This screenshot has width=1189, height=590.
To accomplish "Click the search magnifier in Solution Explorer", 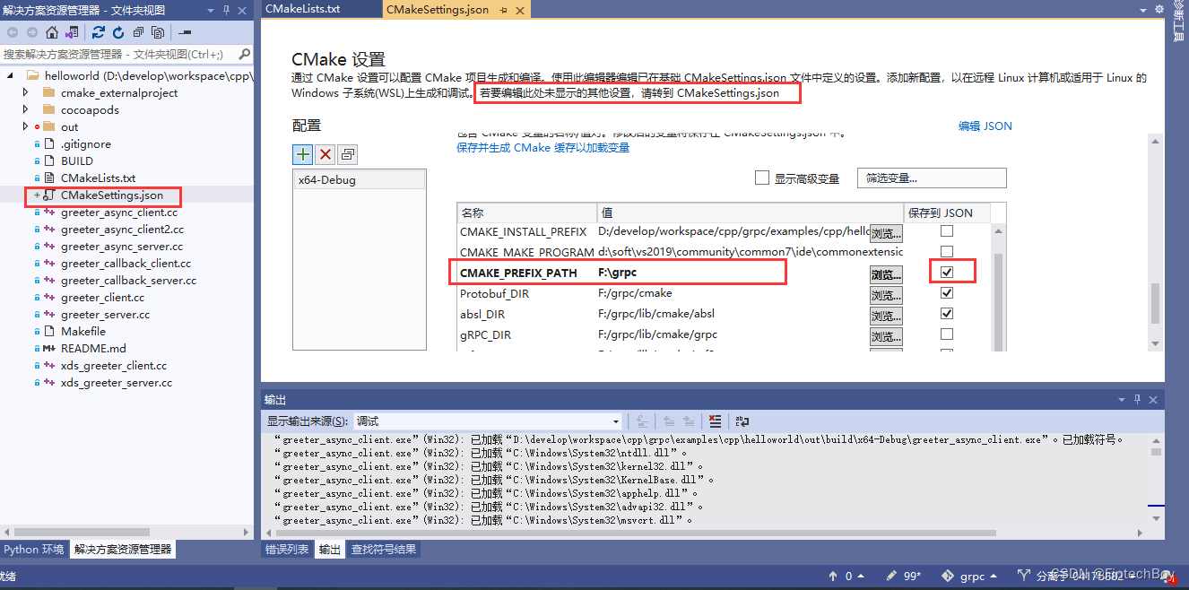I will 243,55.
